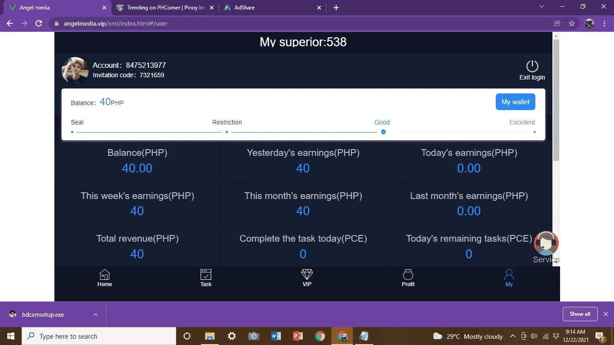Click Today's earnings value 0.00

469,168
